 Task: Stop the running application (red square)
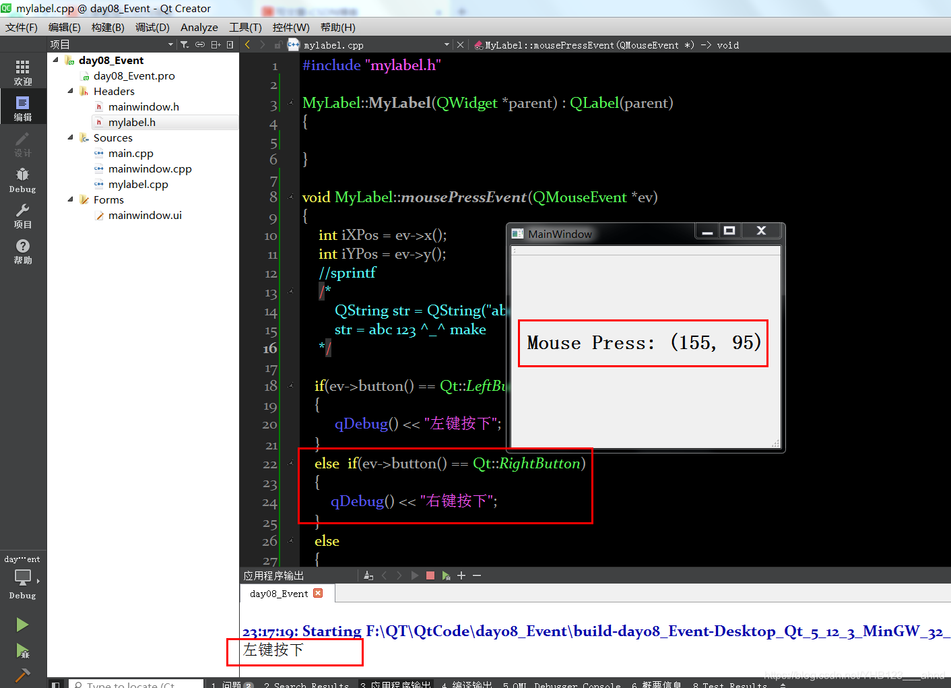430,575
